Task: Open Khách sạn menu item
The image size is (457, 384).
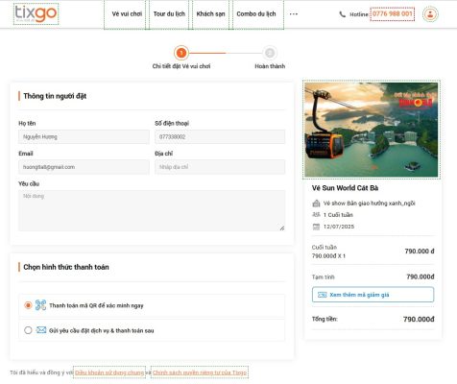Action: pyautogui.click(x=210, y=14)
